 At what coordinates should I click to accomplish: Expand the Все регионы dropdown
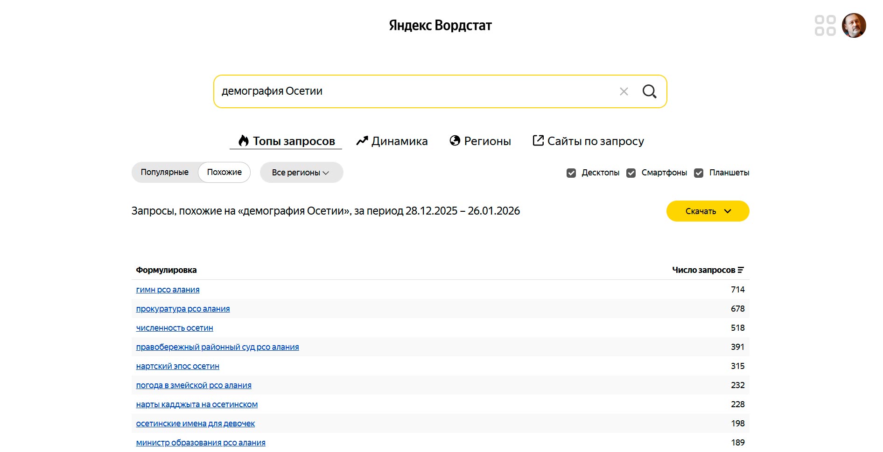pos(301,173)
